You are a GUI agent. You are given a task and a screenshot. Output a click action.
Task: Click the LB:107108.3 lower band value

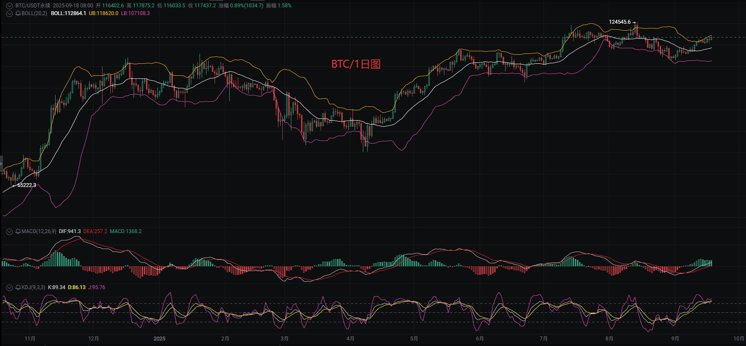pos(135,13)
